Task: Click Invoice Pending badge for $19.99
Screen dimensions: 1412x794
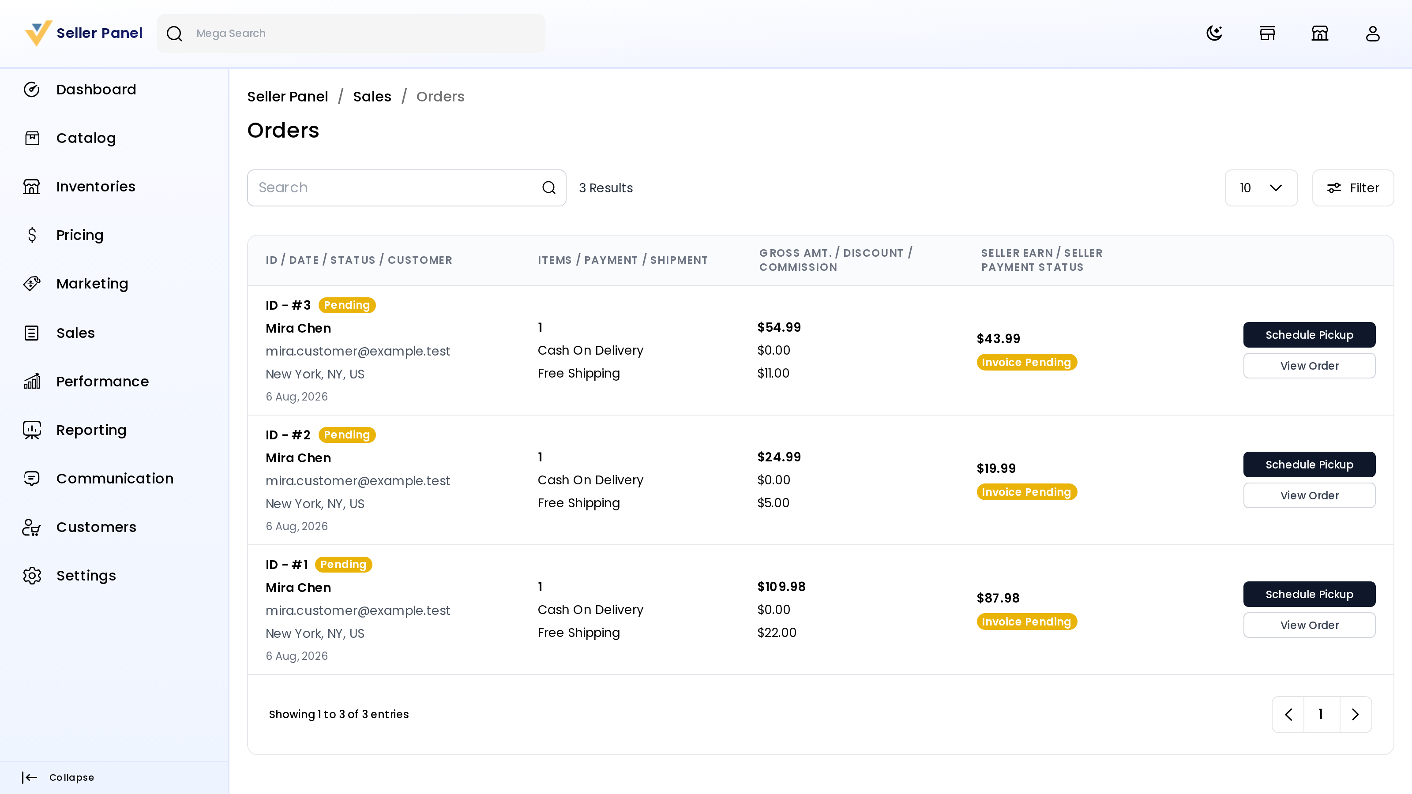Action: click(1026, 492)
